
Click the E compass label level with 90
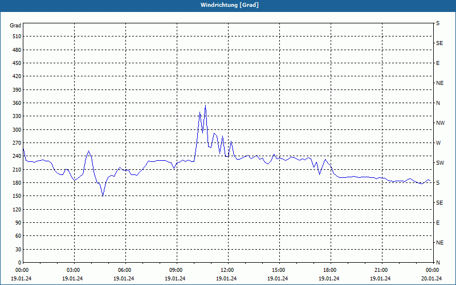[x=438, y=222]
